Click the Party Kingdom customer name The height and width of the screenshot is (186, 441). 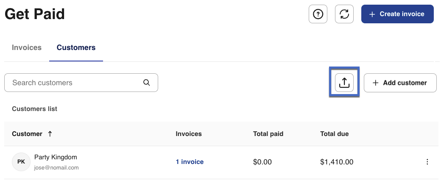[56, 157]
